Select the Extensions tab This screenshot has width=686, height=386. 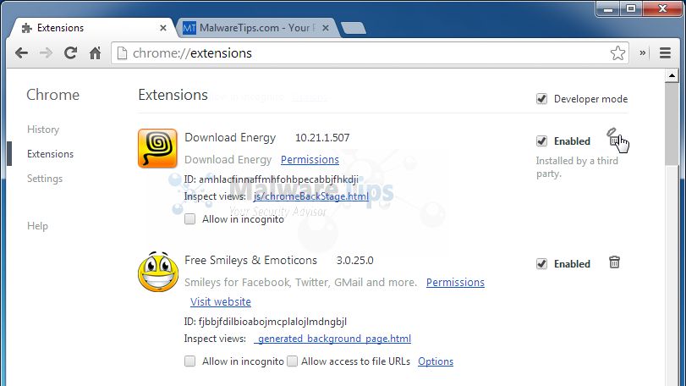tap(94, 28)
